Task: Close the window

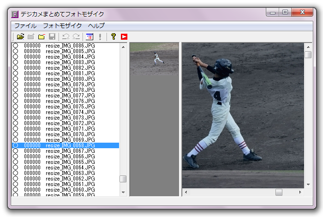Action: [x=302, y=12]
